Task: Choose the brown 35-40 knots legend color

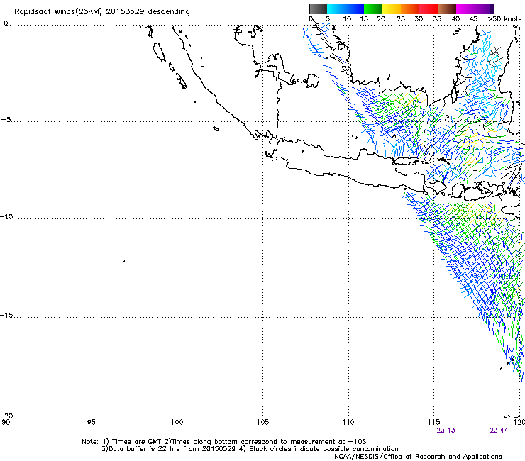Action: (x=447, y=9)
